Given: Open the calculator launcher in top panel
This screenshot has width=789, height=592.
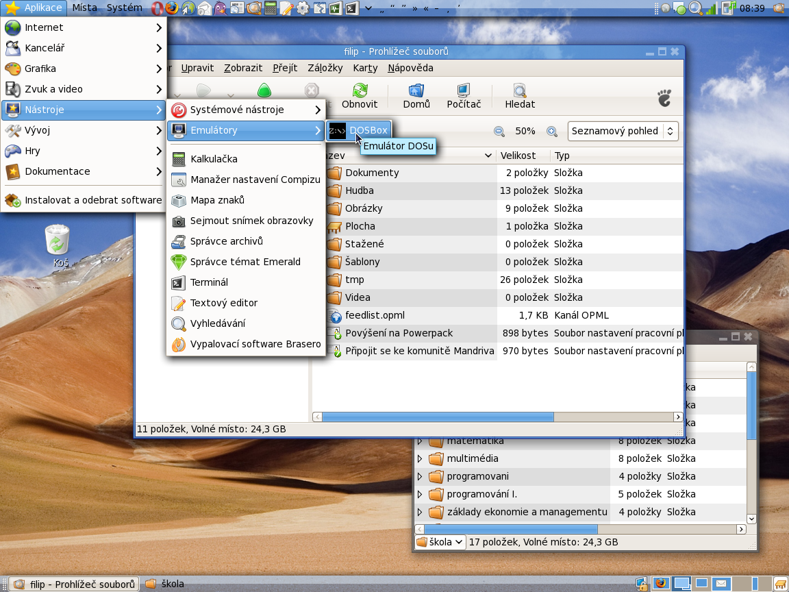Looking at the screenshot, I should pyautogui.click(x=271, y=8).
